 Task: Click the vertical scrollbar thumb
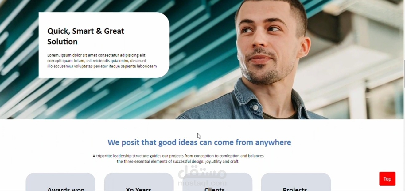tap(404, 74)
